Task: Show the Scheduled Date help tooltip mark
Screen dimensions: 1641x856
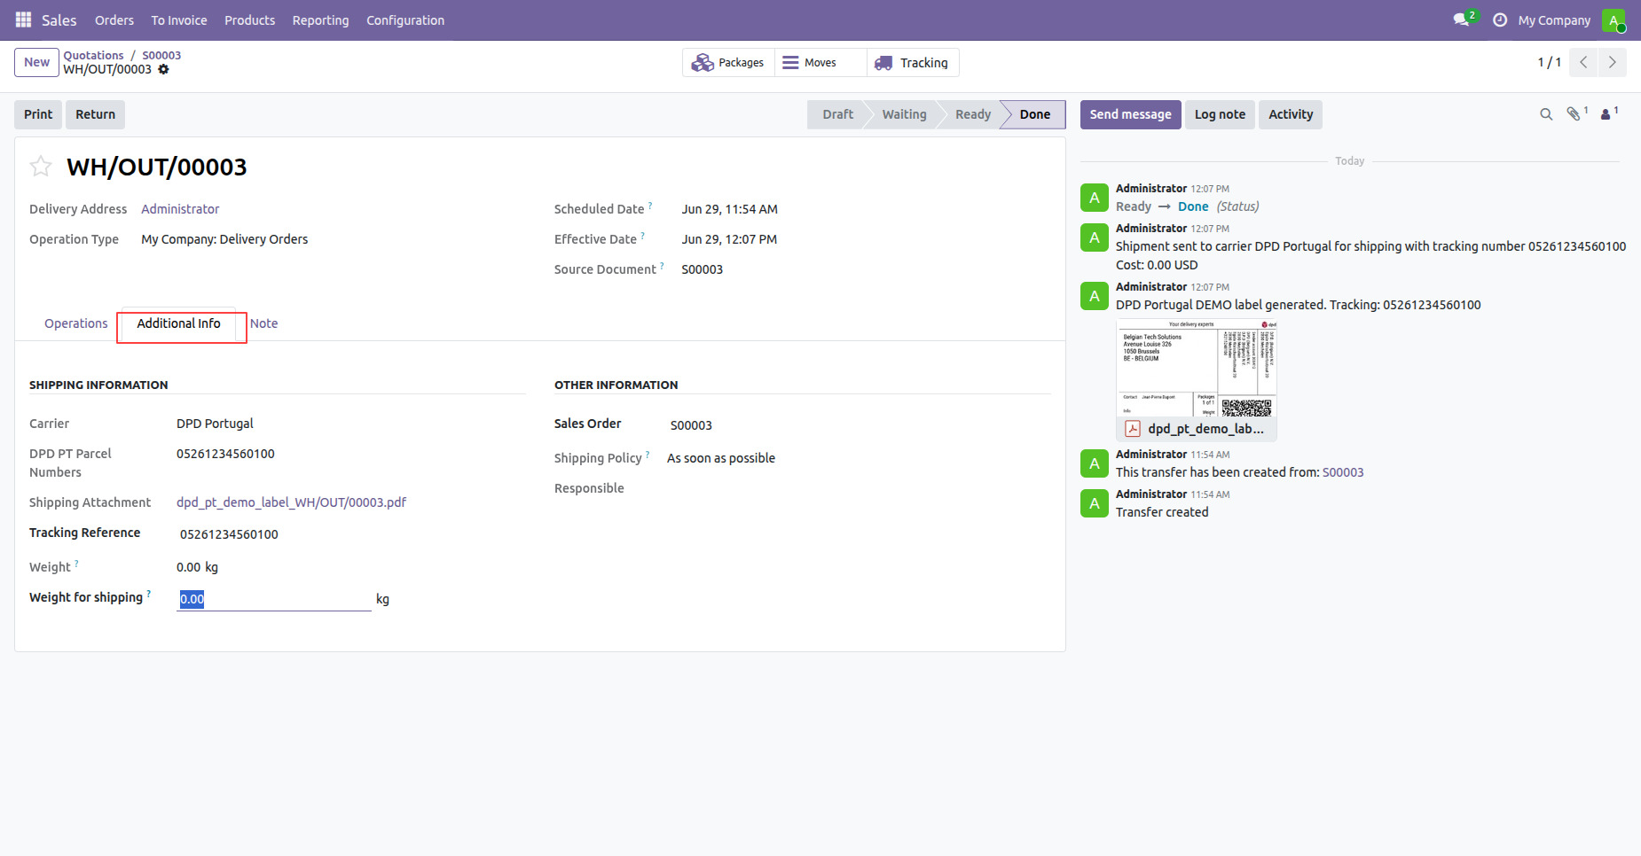Action: (x=650, y=206)
